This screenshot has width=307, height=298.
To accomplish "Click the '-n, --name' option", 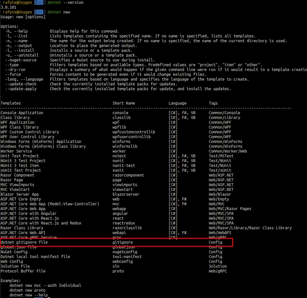I will 17,41.
